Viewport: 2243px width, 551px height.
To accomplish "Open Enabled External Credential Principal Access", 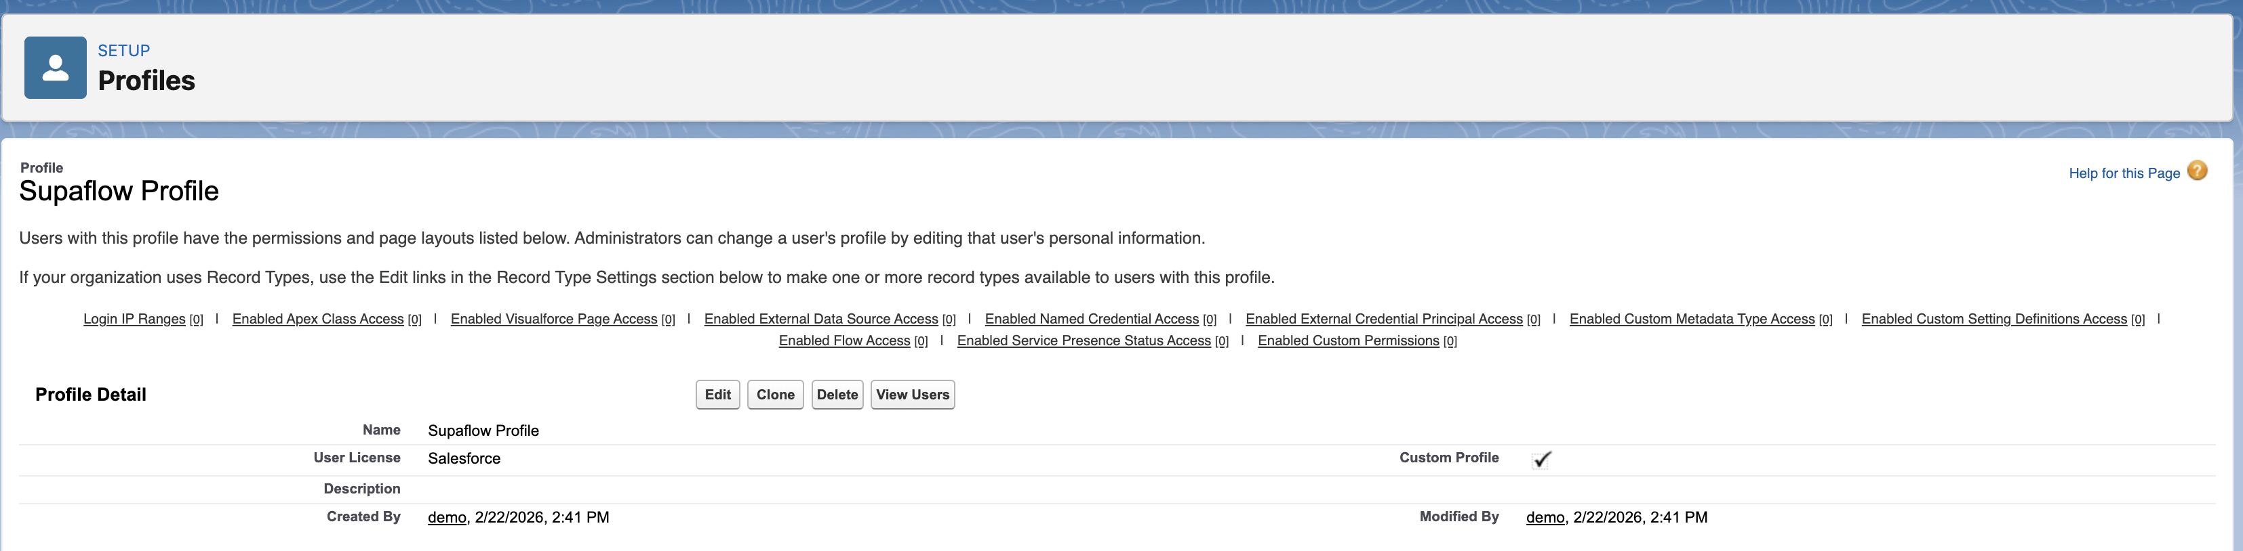I will point(1384,319).
